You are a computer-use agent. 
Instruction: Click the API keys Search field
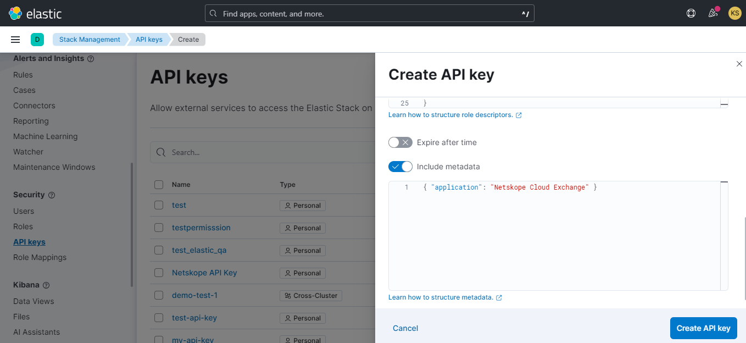pyautogui.click(x=263, y=152)
